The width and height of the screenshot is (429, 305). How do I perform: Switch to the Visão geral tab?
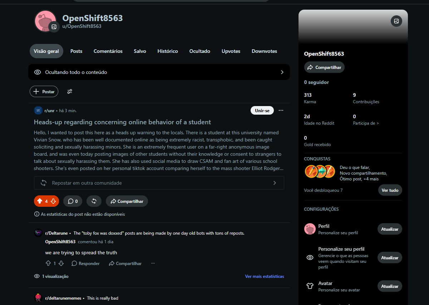(46, 51)
